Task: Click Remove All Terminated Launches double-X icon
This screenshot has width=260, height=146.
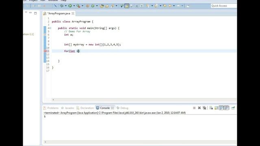Action: (x=204, y=108)
